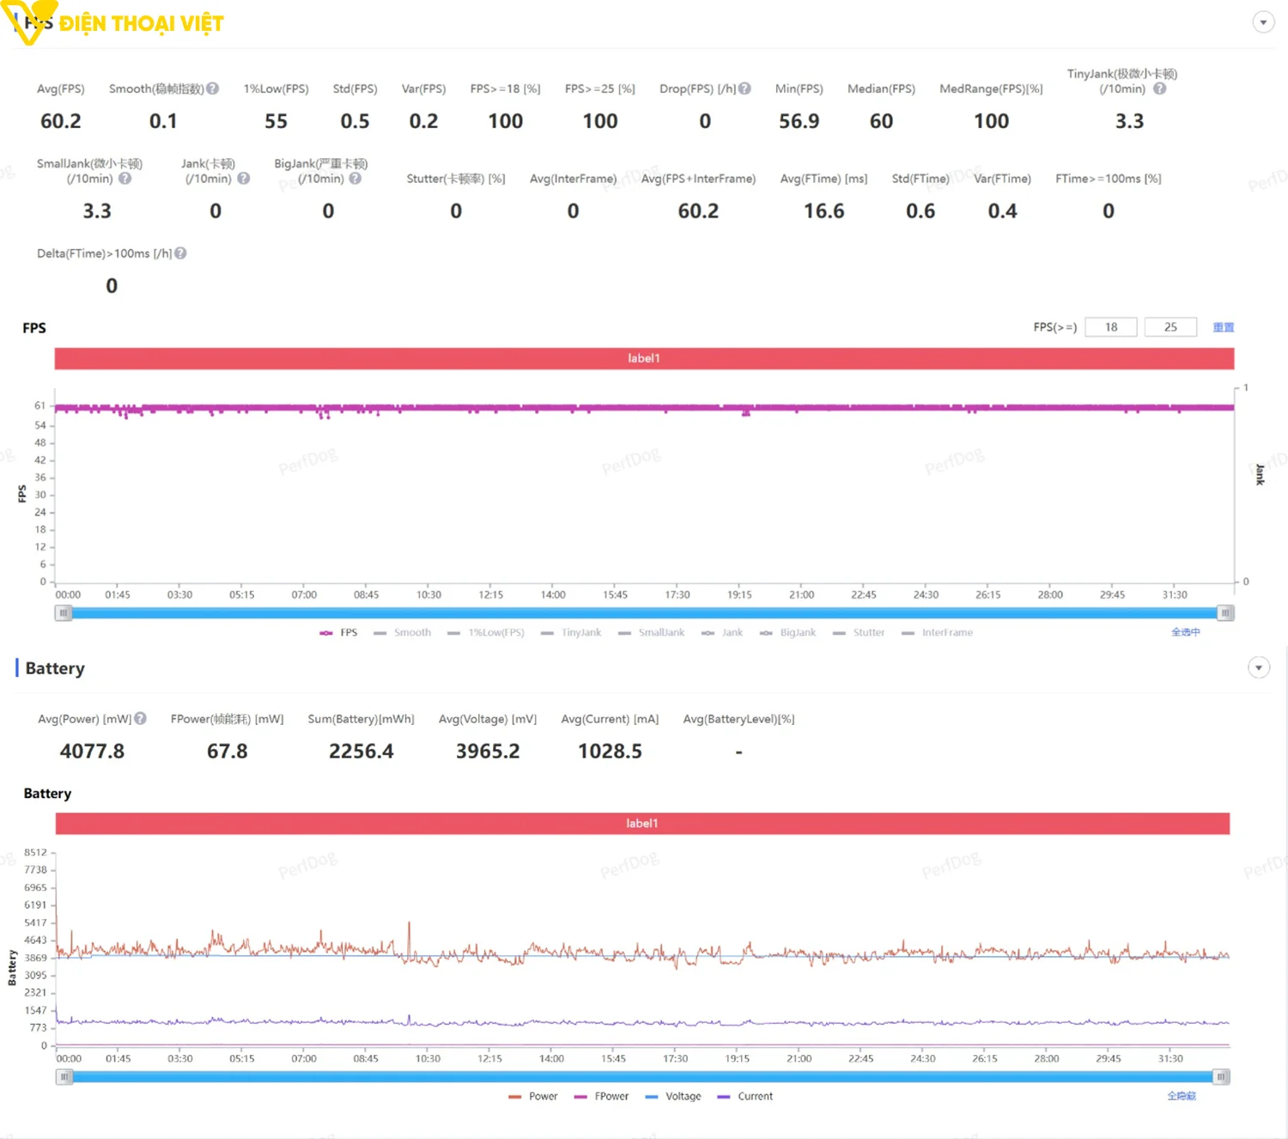Click the FPS chart range slider left handle
This screenshot has height=1139, width=1288.
[64, 612]
